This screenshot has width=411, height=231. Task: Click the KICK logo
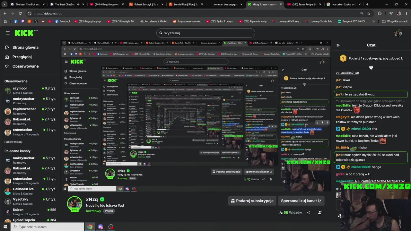tap(26, 33)
